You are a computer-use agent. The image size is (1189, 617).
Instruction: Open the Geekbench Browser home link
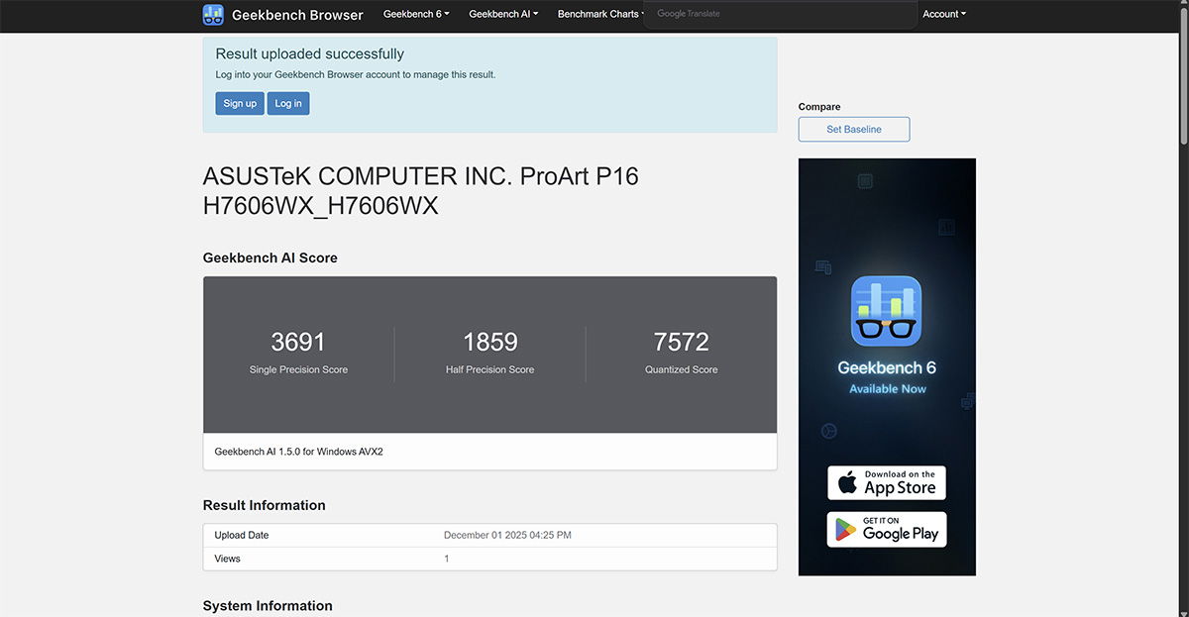tap(297, 15)
